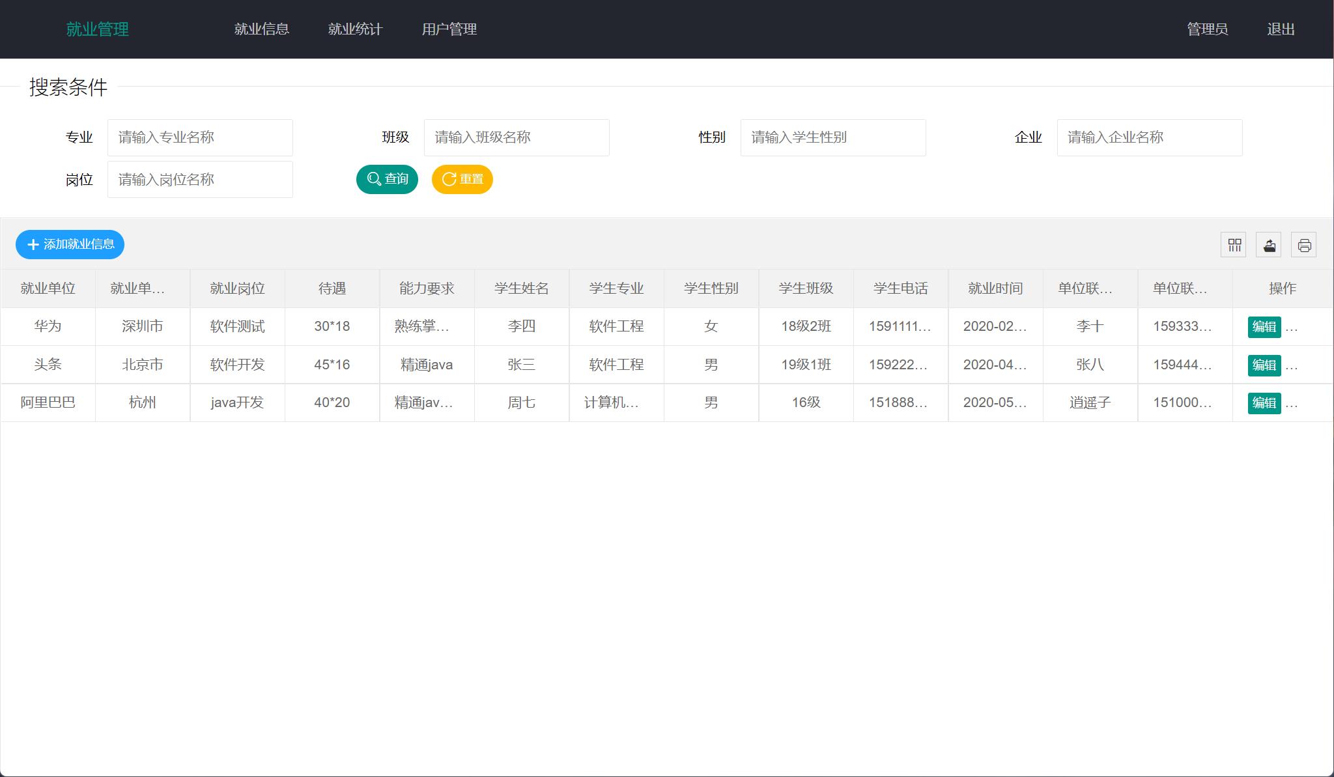The width and height of the screenshot is (1334, 777).
Task: Click the 专业 name input field
Action: pos(200,137)
